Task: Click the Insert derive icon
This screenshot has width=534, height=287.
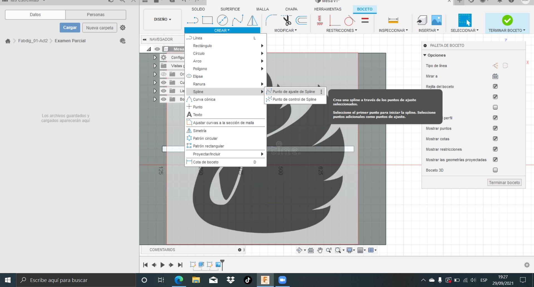Action: pos(422,20)
